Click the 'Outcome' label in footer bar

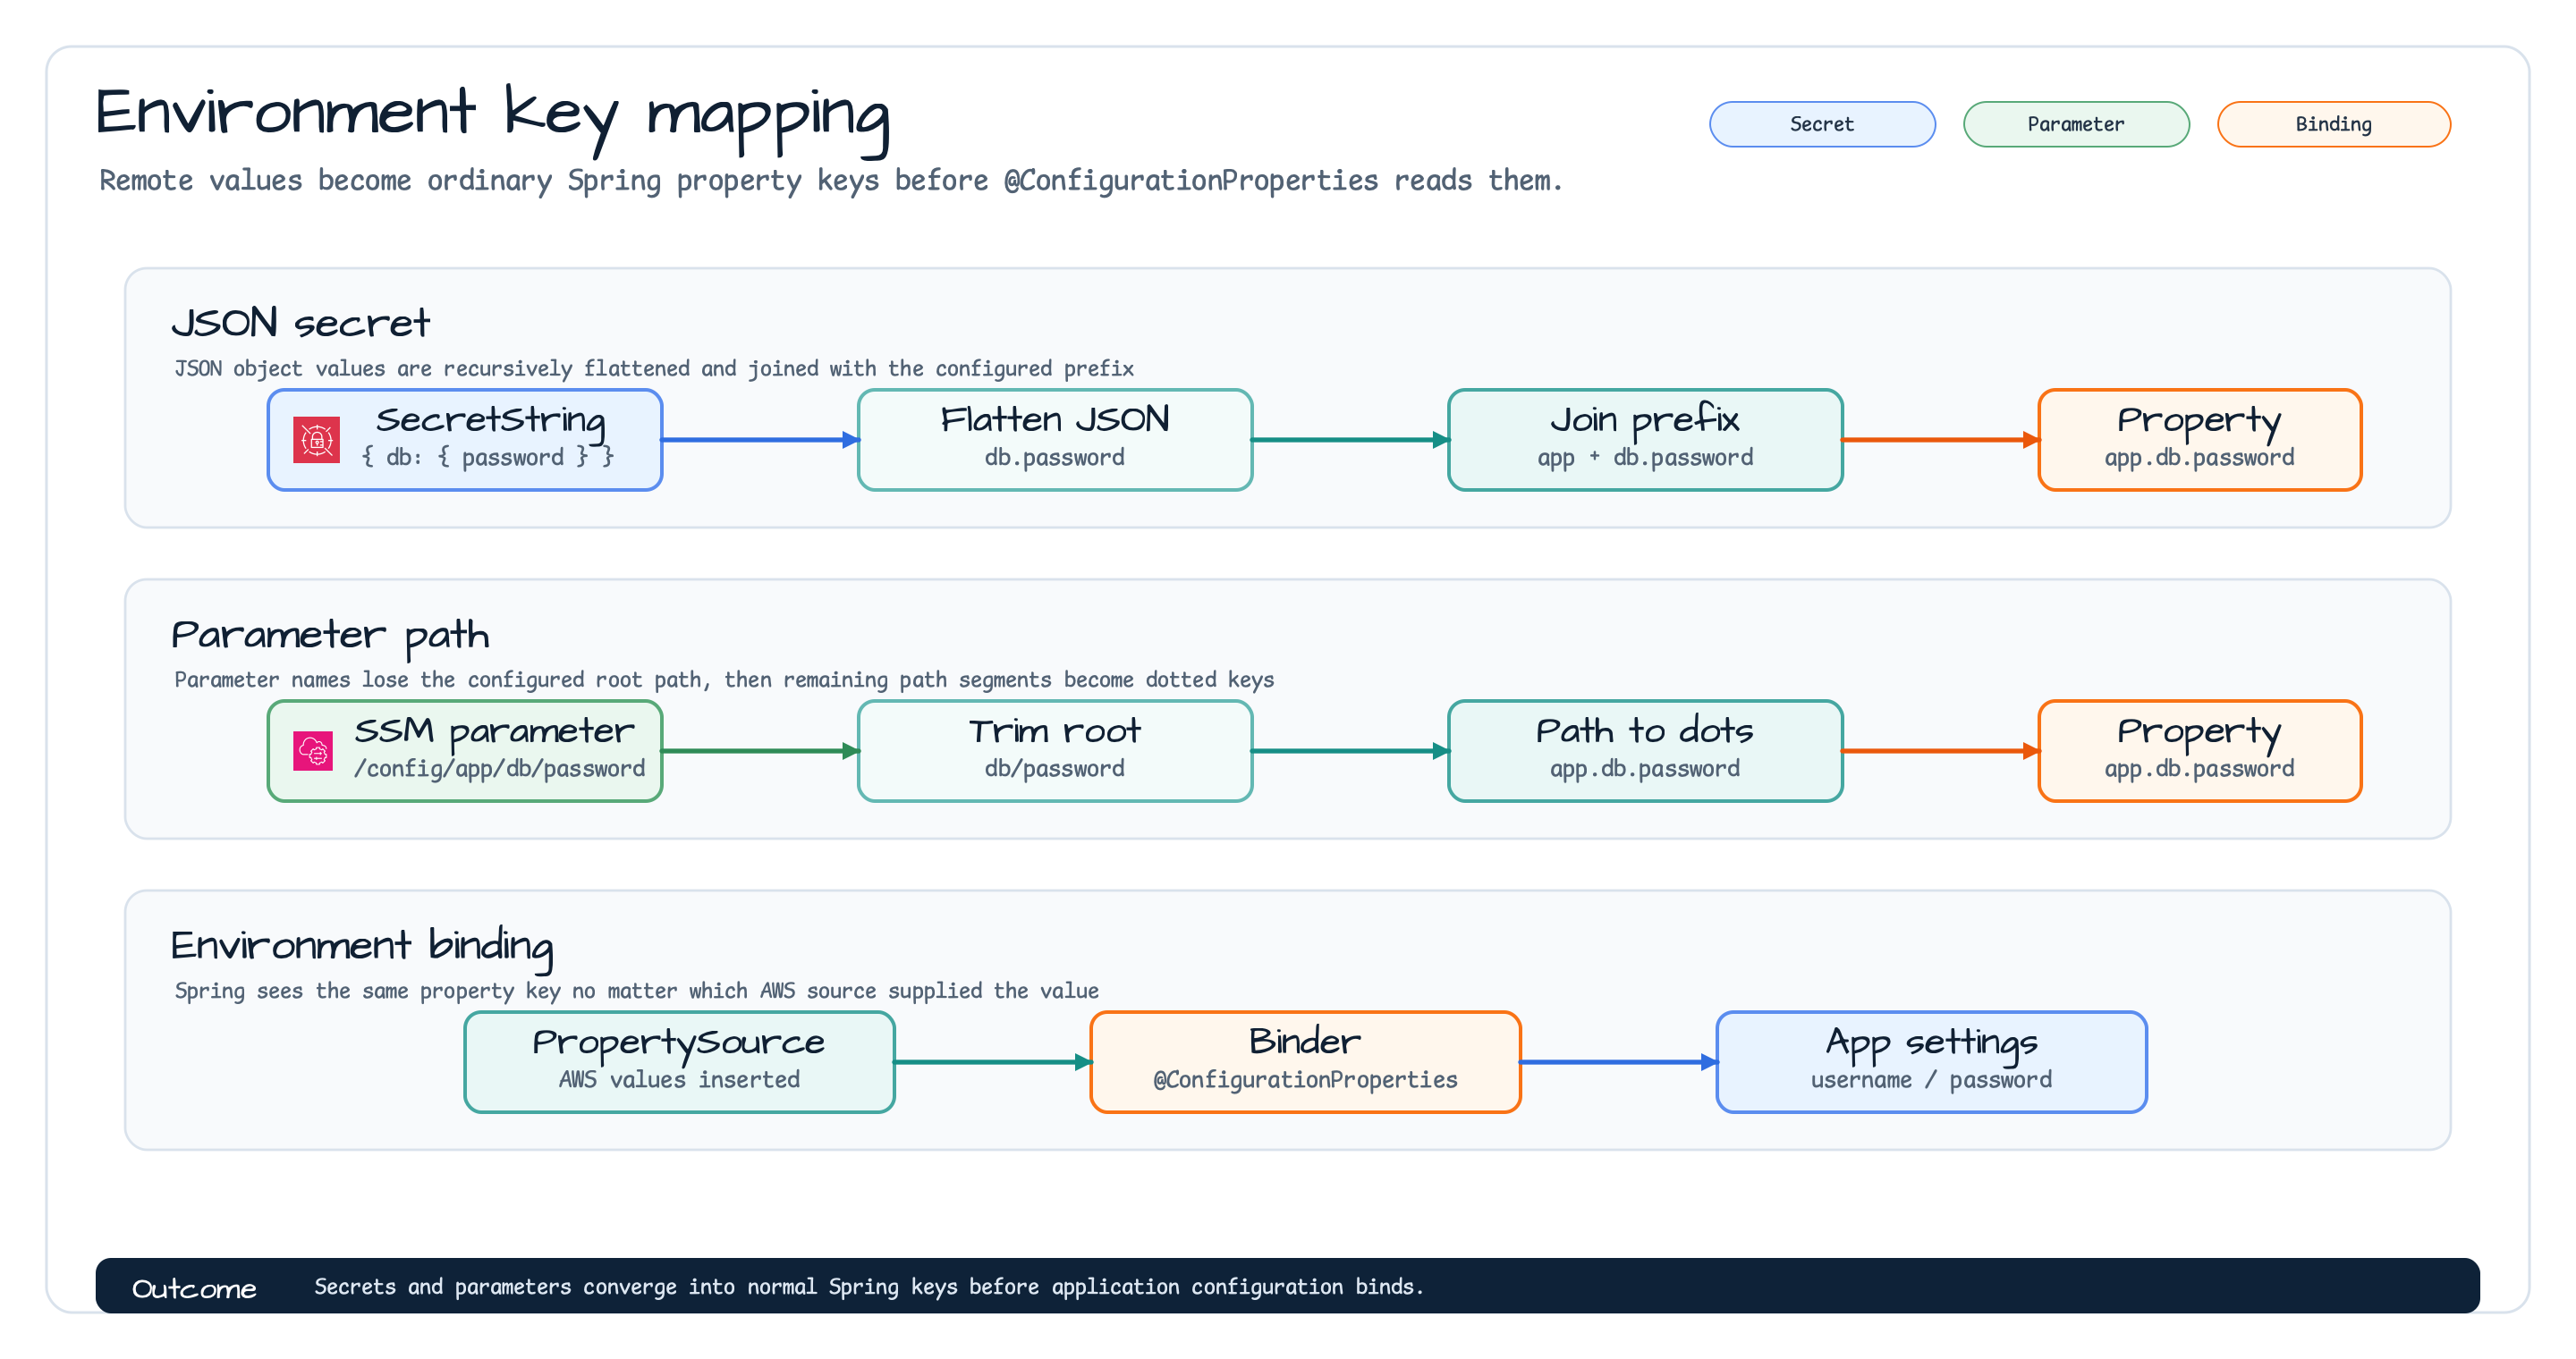click(194, 1289)
